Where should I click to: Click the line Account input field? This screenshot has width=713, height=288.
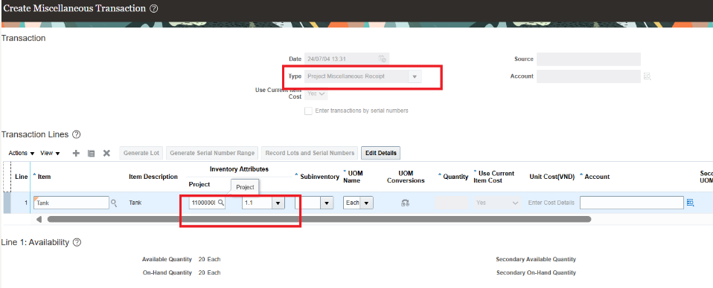click(632, 203)
